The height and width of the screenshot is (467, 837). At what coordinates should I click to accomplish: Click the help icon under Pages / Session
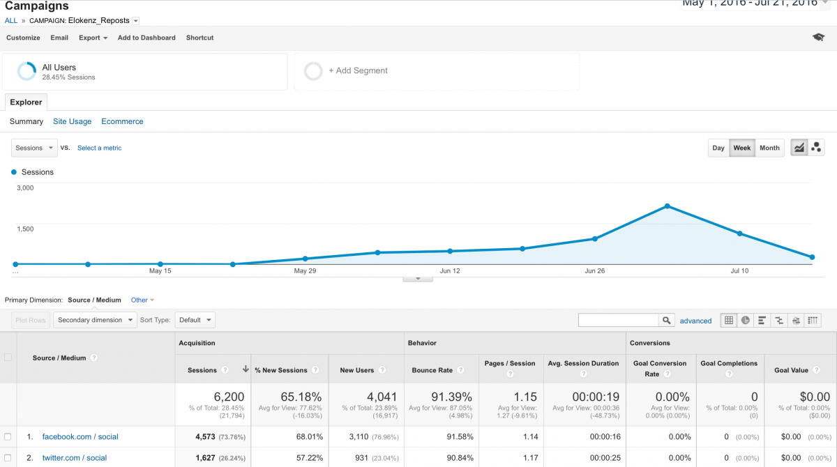pos(510,374)
